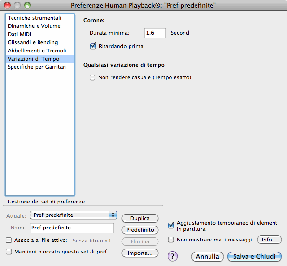Enable Mantieni bloccato questo set di pref.
This screenshot has width=287, height=266.
[9, 252]
